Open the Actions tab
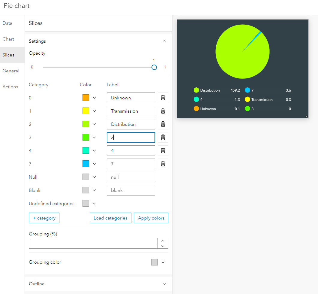The image size is (318, 294). click(x=10, y=86)
